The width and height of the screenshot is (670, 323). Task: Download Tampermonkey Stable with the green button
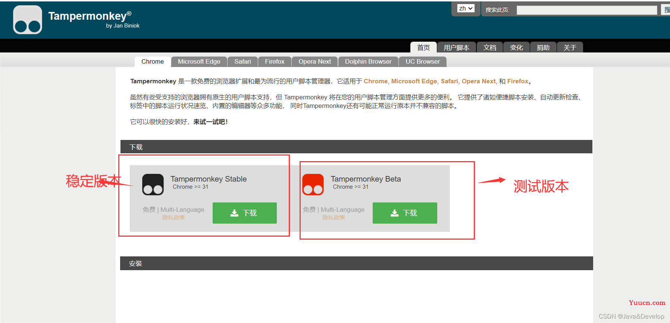click(x=245, y=213)
